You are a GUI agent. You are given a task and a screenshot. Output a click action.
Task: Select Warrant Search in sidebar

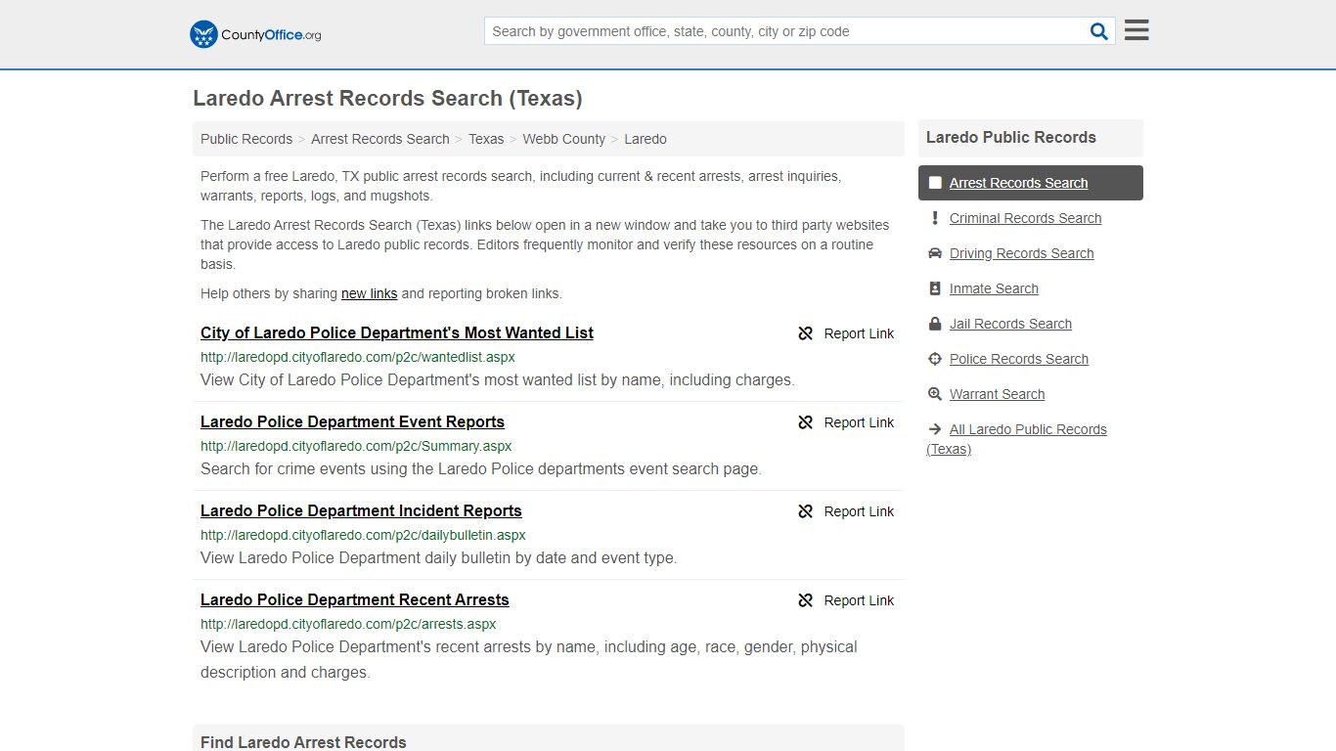[997, 394]
